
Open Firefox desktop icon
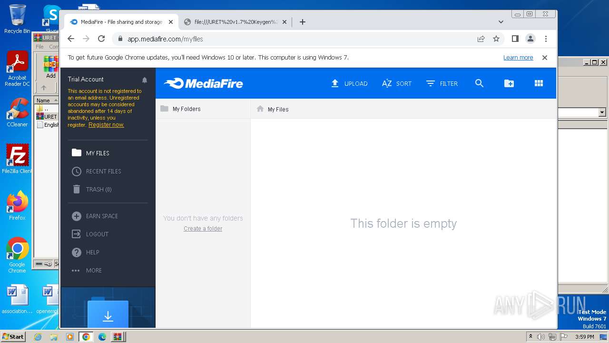[x=17, y=206]
